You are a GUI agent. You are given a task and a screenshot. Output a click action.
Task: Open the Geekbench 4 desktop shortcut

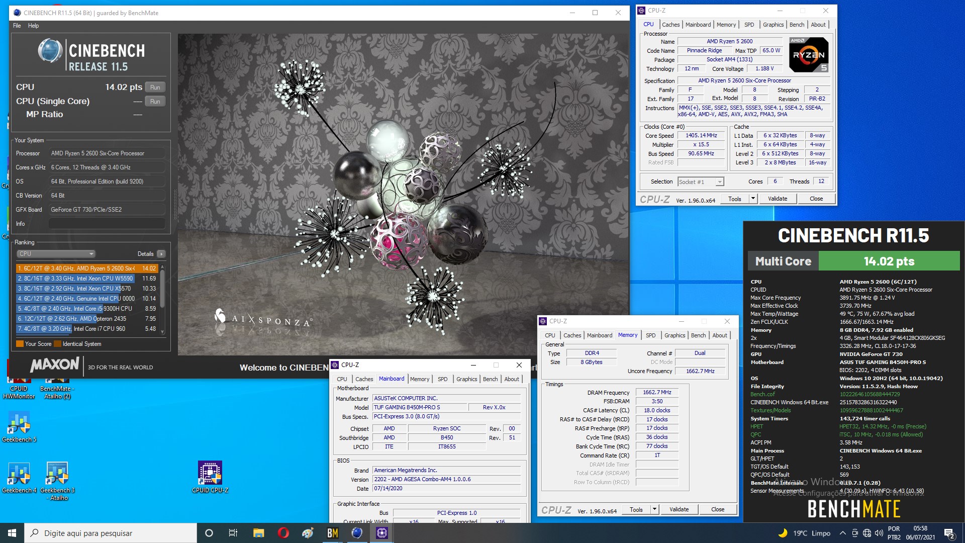(19, 477)
